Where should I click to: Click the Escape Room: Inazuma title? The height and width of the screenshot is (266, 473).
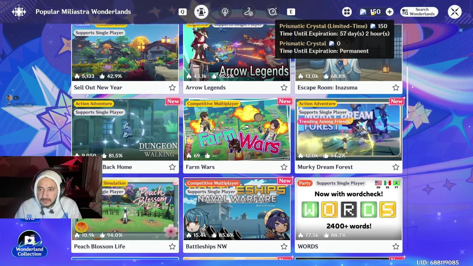click(327, 88)
